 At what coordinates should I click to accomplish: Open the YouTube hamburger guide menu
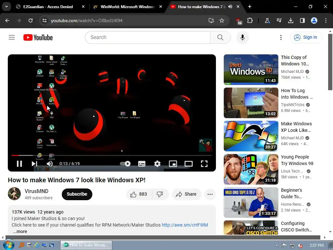coord(12,37)
